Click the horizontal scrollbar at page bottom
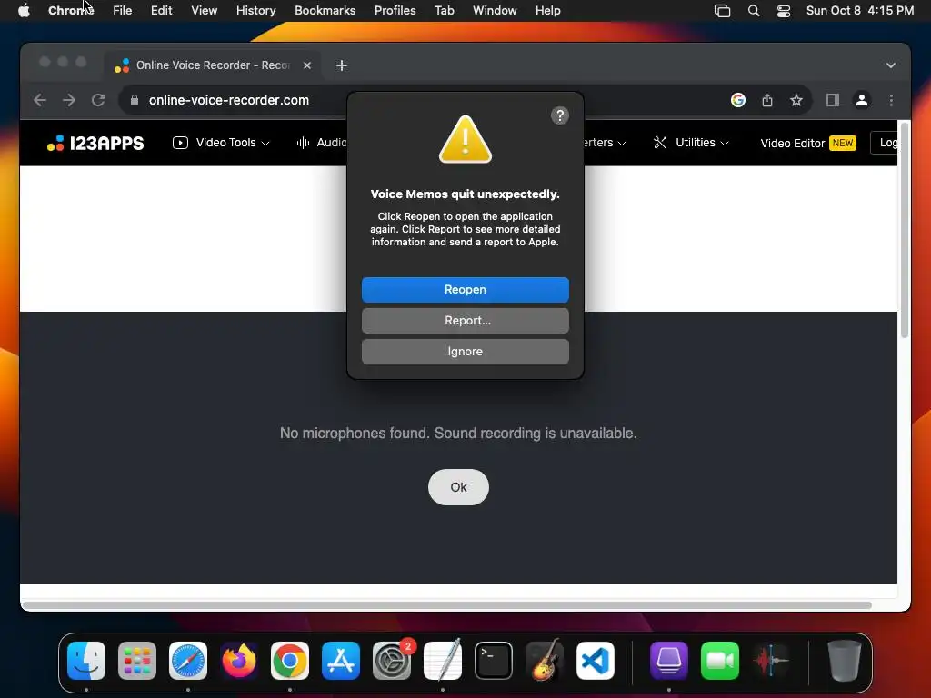Image resolution: width=931 pixels, height=698 pixels. pos(447,605)
